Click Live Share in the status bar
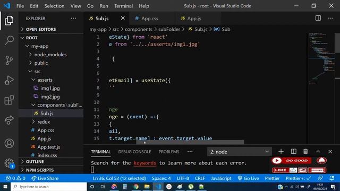 pyautogui.click(x=45, y=178)
